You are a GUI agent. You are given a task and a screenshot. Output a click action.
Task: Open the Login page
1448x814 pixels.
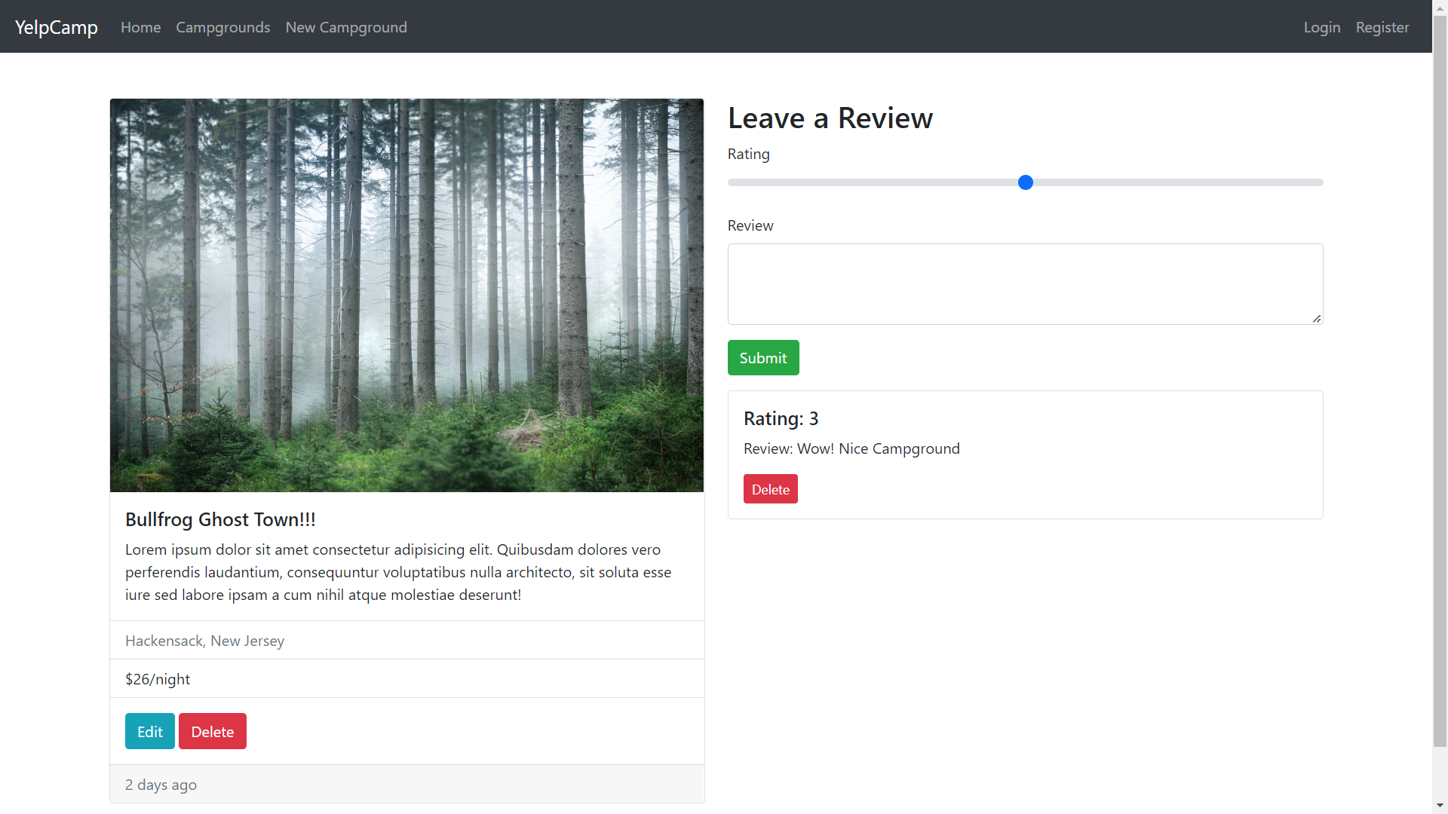tap(1322, 27)
